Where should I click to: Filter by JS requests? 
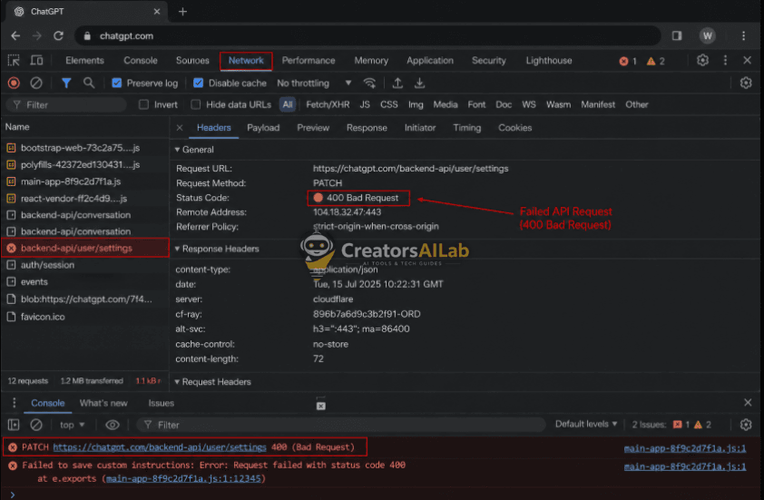365,104
